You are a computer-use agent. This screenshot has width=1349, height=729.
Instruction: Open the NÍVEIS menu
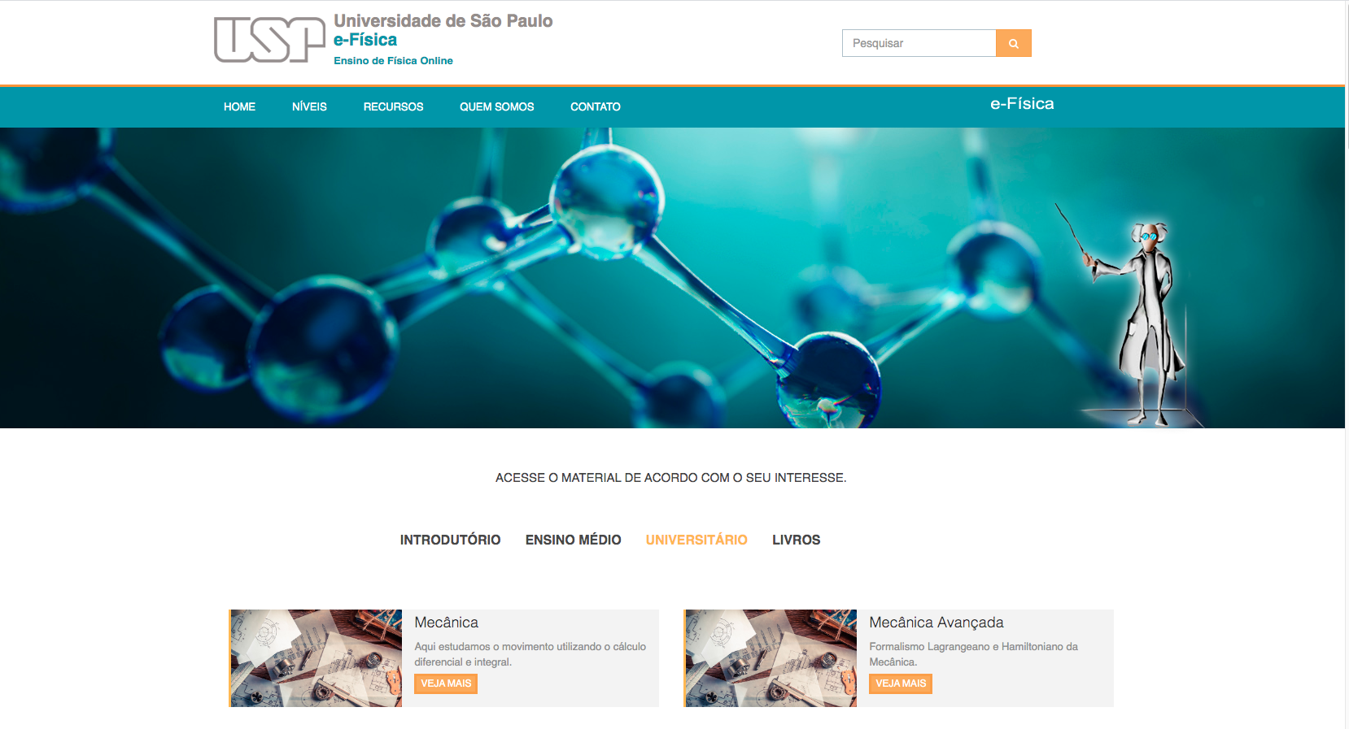click(x=309, y=106)
